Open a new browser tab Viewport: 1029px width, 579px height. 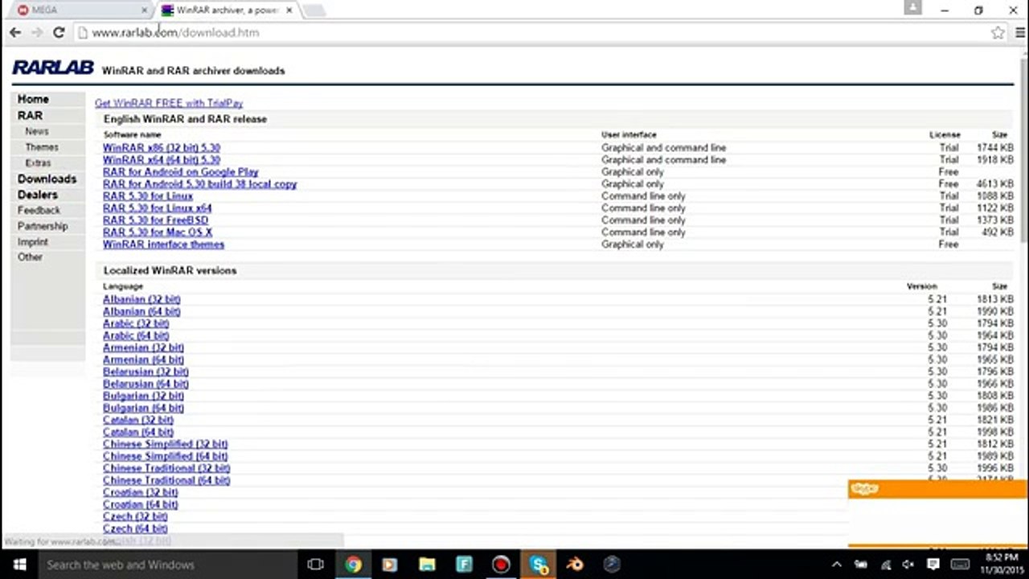(314, 10)
